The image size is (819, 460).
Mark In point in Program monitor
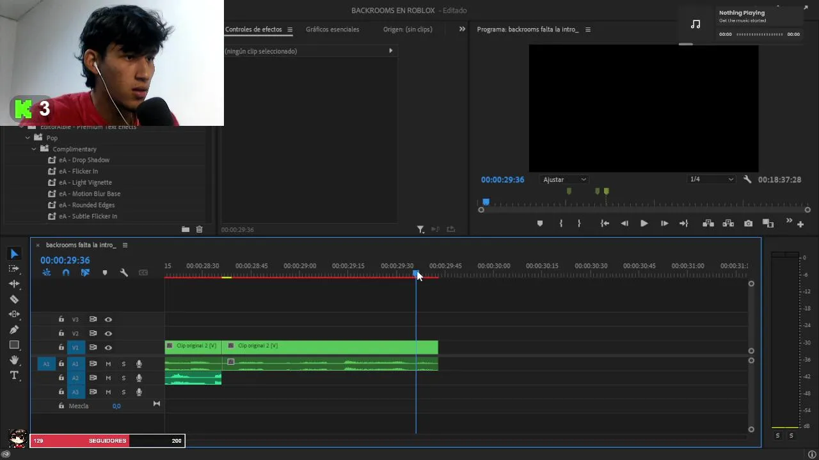[x=561, y=224]
